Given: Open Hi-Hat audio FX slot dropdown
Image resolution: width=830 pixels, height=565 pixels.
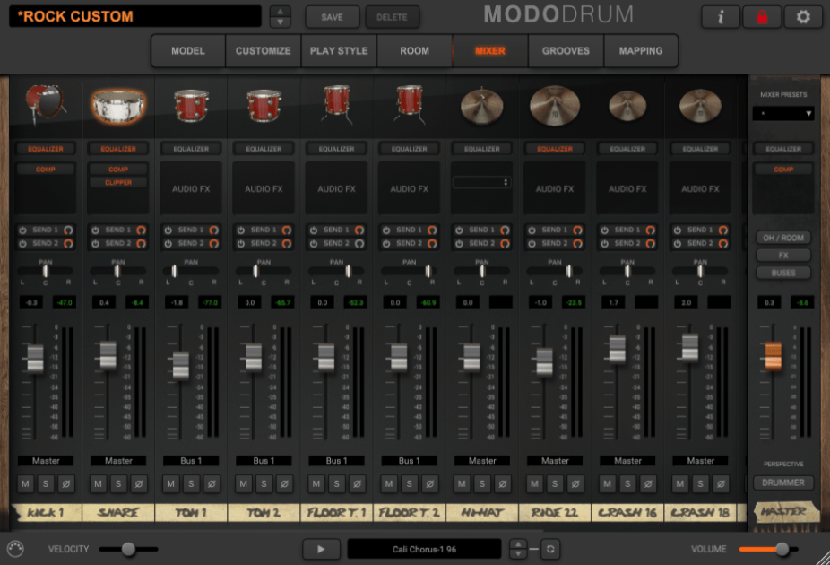Looking at the screenshot, I should pyautogui.click(x=481, y=182).
